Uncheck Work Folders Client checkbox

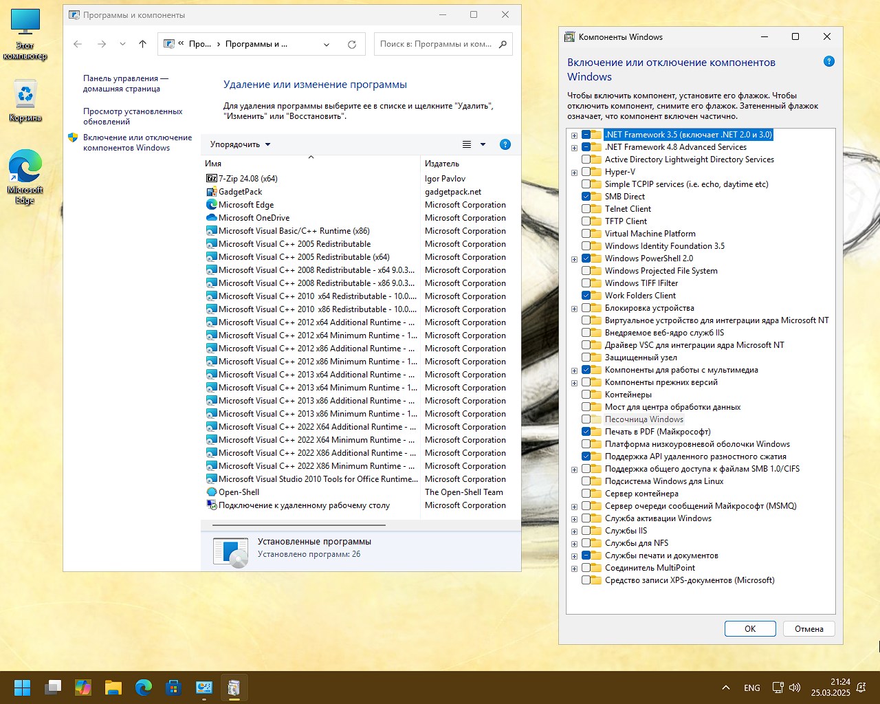(586, 296)
